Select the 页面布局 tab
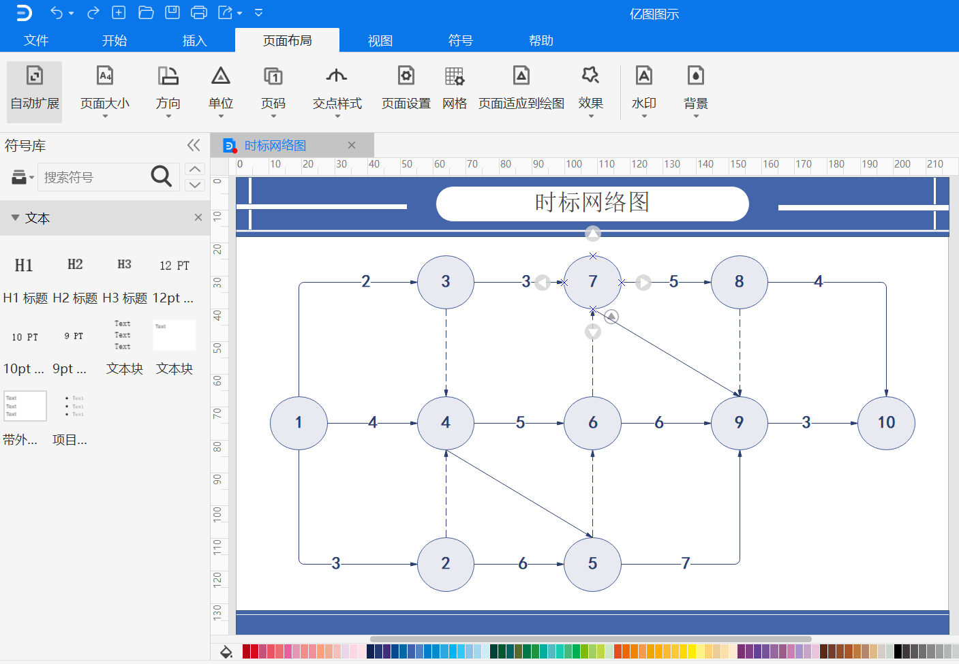959x664 pixels. (287, 40)
